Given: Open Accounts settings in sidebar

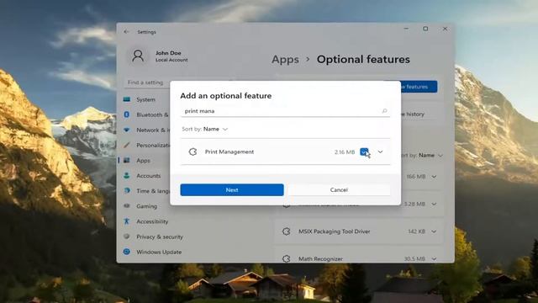Looking at the screenshot, I should 149,176.
